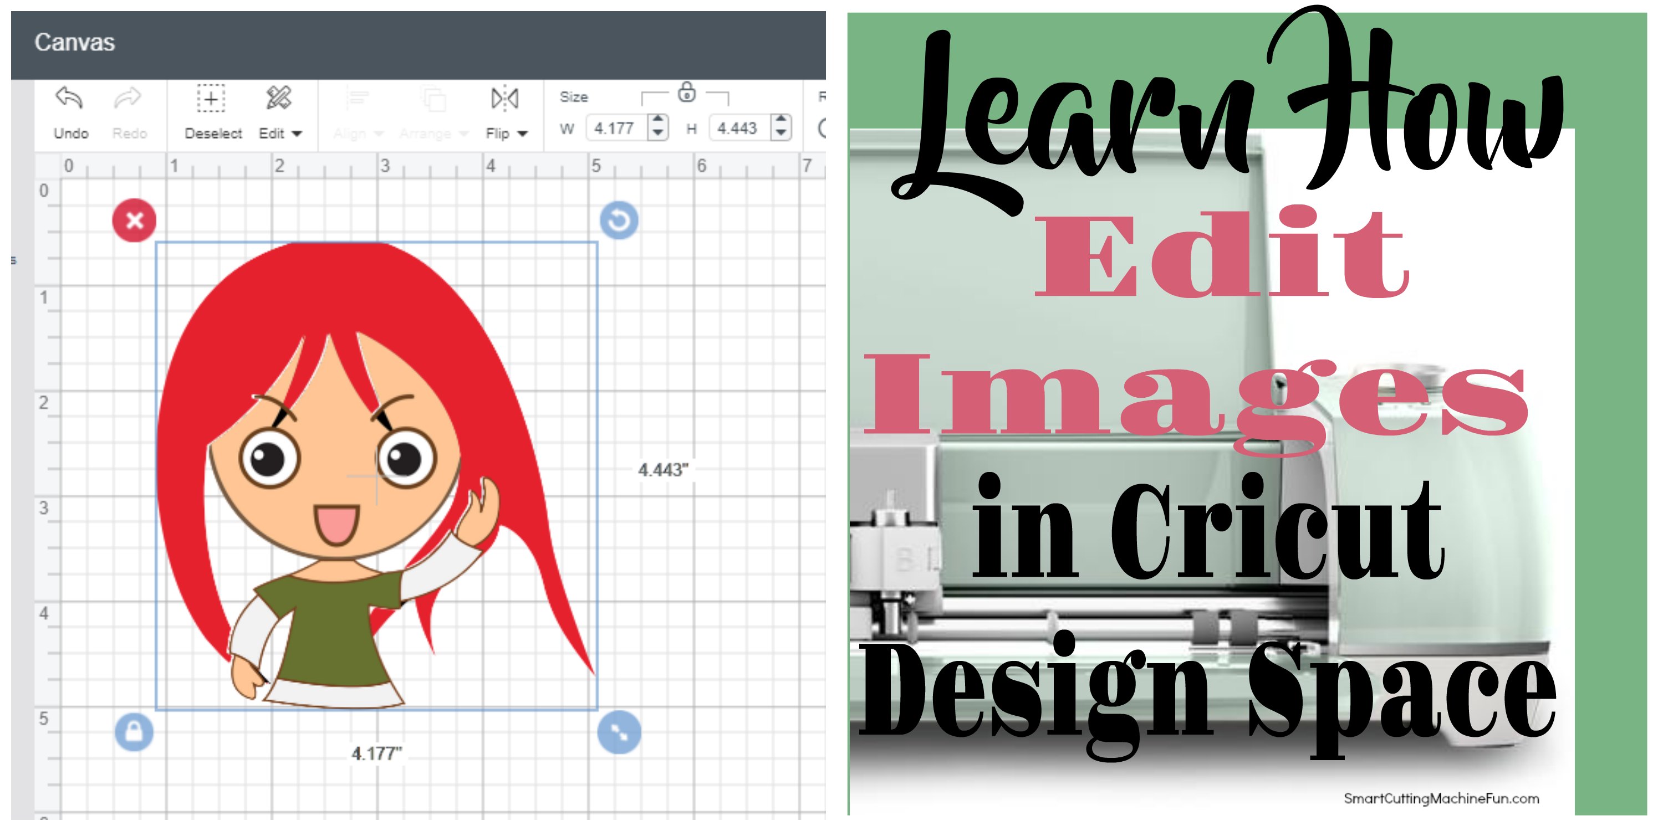Image resolution: width=1663 pixels, height=831 pixels.
Task: Toggle the size aspect-ratio lock
Action: [x=686, y=93]
